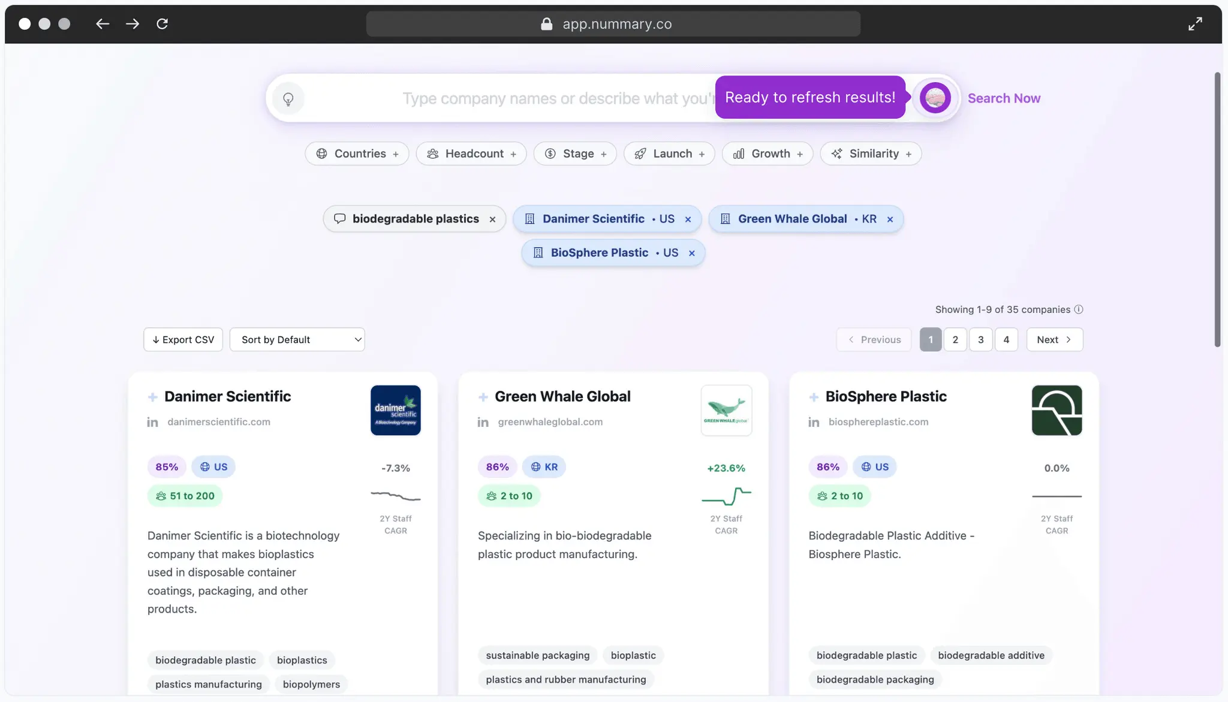Click the Danimer Scientific logo thumbnail
The height and width of the screenshot is (702, 1228).
396,410
